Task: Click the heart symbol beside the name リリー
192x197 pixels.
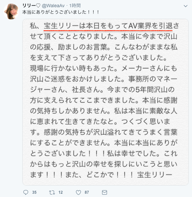Action: point(38,6)
